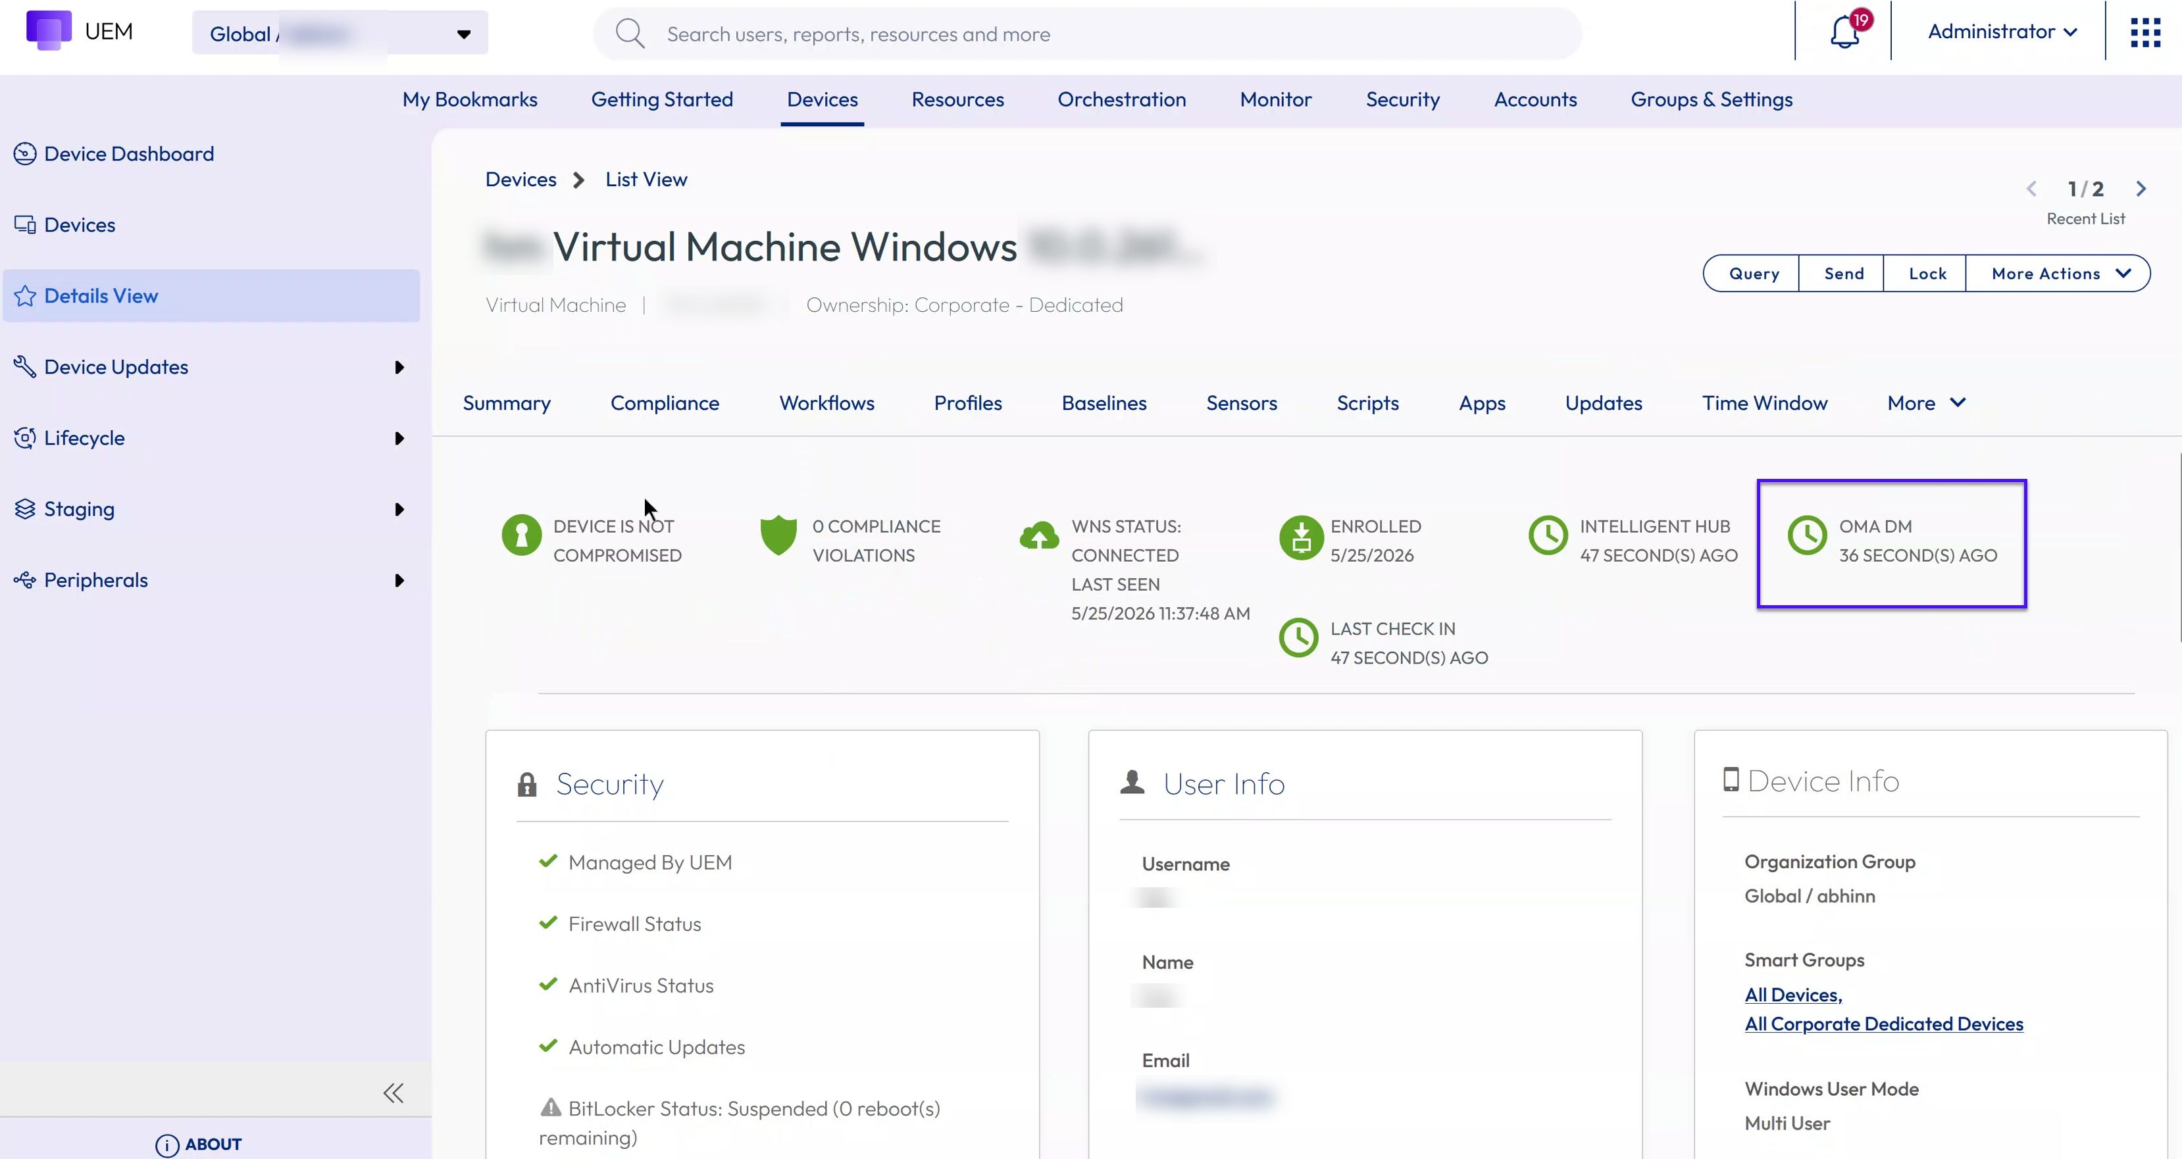The height and width of the screenshot is (1159, 2182).
Task: Click the Query button
Action: click(x=1754, y=274)
